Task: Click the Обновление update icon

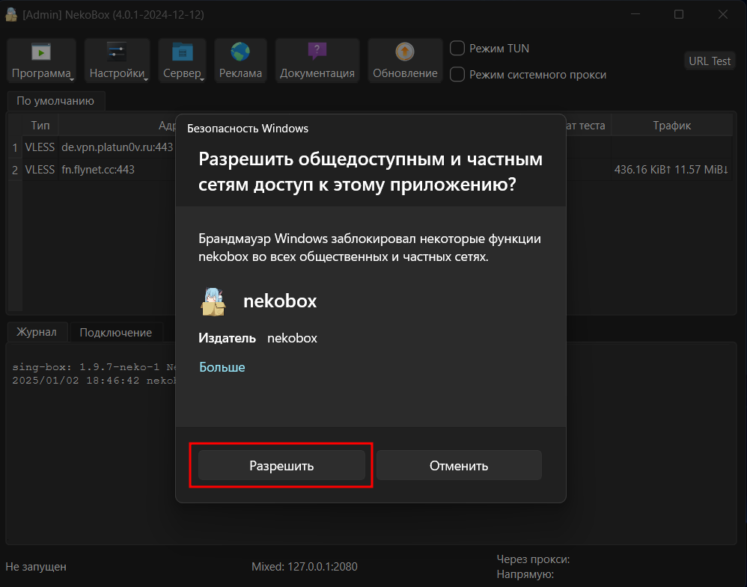Action: pos(405,52)
